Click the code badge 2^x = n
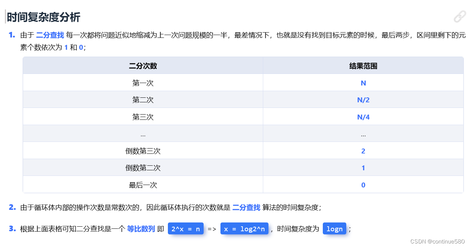This screenshot has width=470, height=247. [186, 228]
